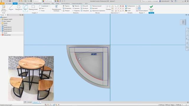Click Start 2D Sketch (Начать 2D-эскиз)
Image resolution: width=189 pixels, height=106 pixels.
tap(4, 8)
